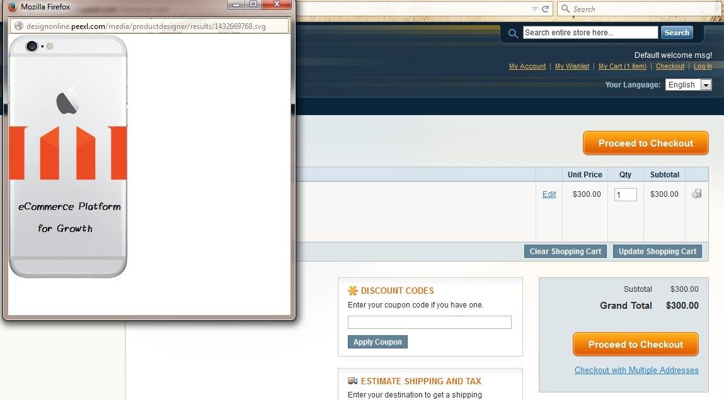Click Update Shopping Cart button
This screenshot has height=400, width=724.
pos(657,252)
